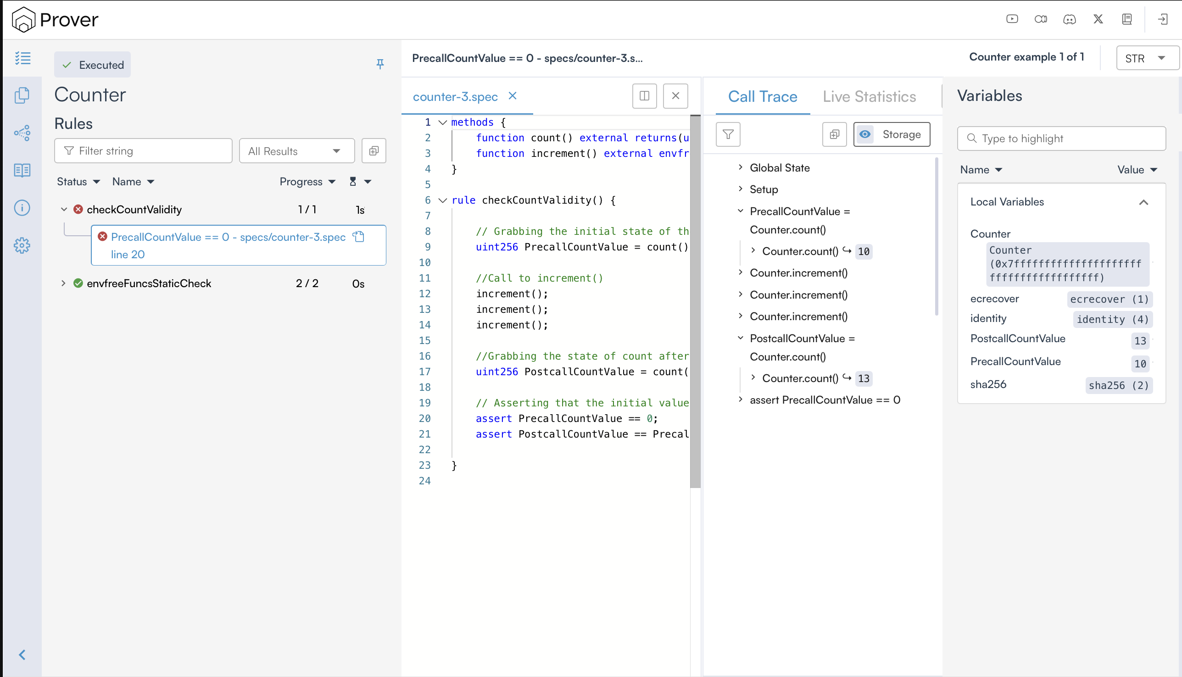Click the YouTube icon in the top bar
This screenshot has height=677, width=1182.
pyautogui.click(x=1012, y=19)
